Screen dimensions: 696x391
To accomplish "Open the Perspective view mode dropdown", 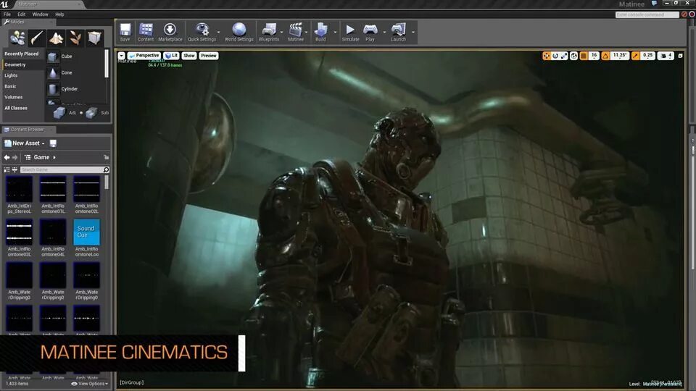I will click(x=144, y=56).
